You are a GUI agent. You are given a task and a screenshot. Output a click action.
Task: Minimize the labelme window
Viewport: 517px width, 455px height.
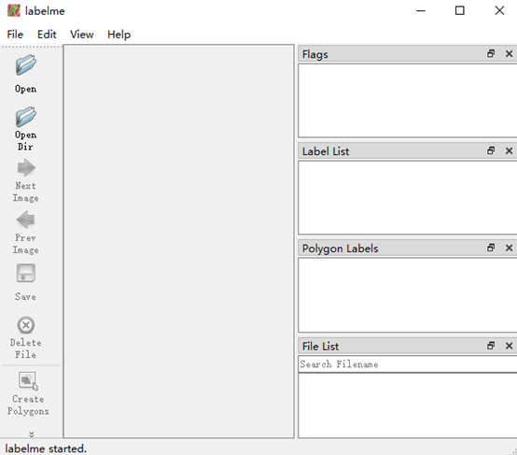click(421, 10)
